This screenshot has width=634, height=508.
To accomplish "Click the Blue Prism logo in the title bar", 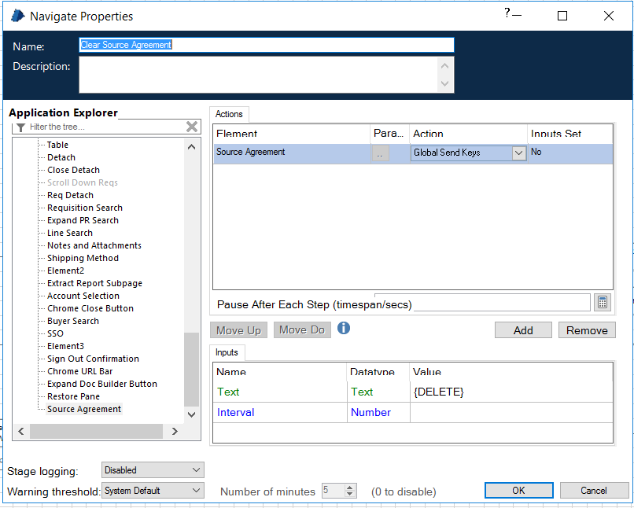I will coord(17,15).
